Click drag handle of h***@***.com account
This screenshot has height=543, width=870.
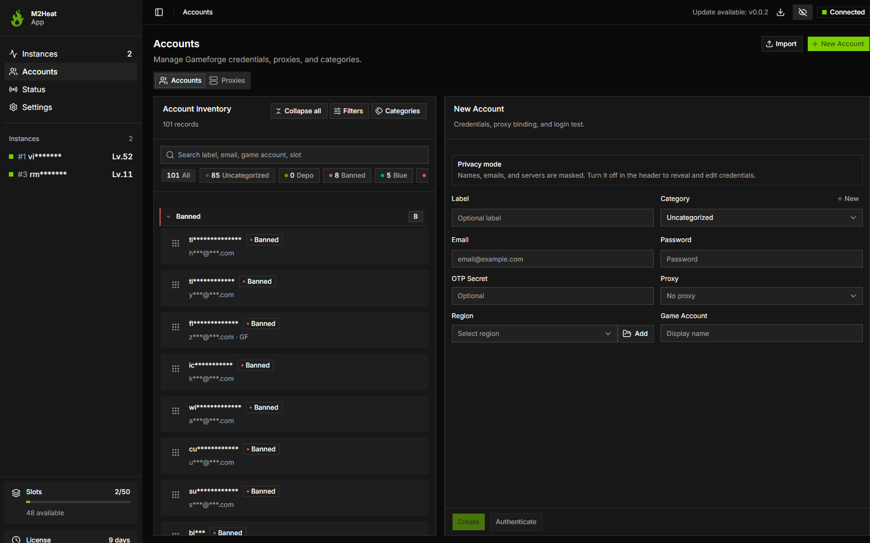point(176,243)
